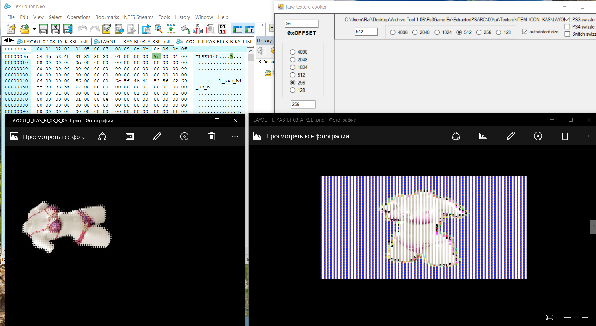The height and width of the screenshot is (326, 596).
Task: Click 'Просмотреть все фотографии' in 03_A photo window
Action: 307,136
